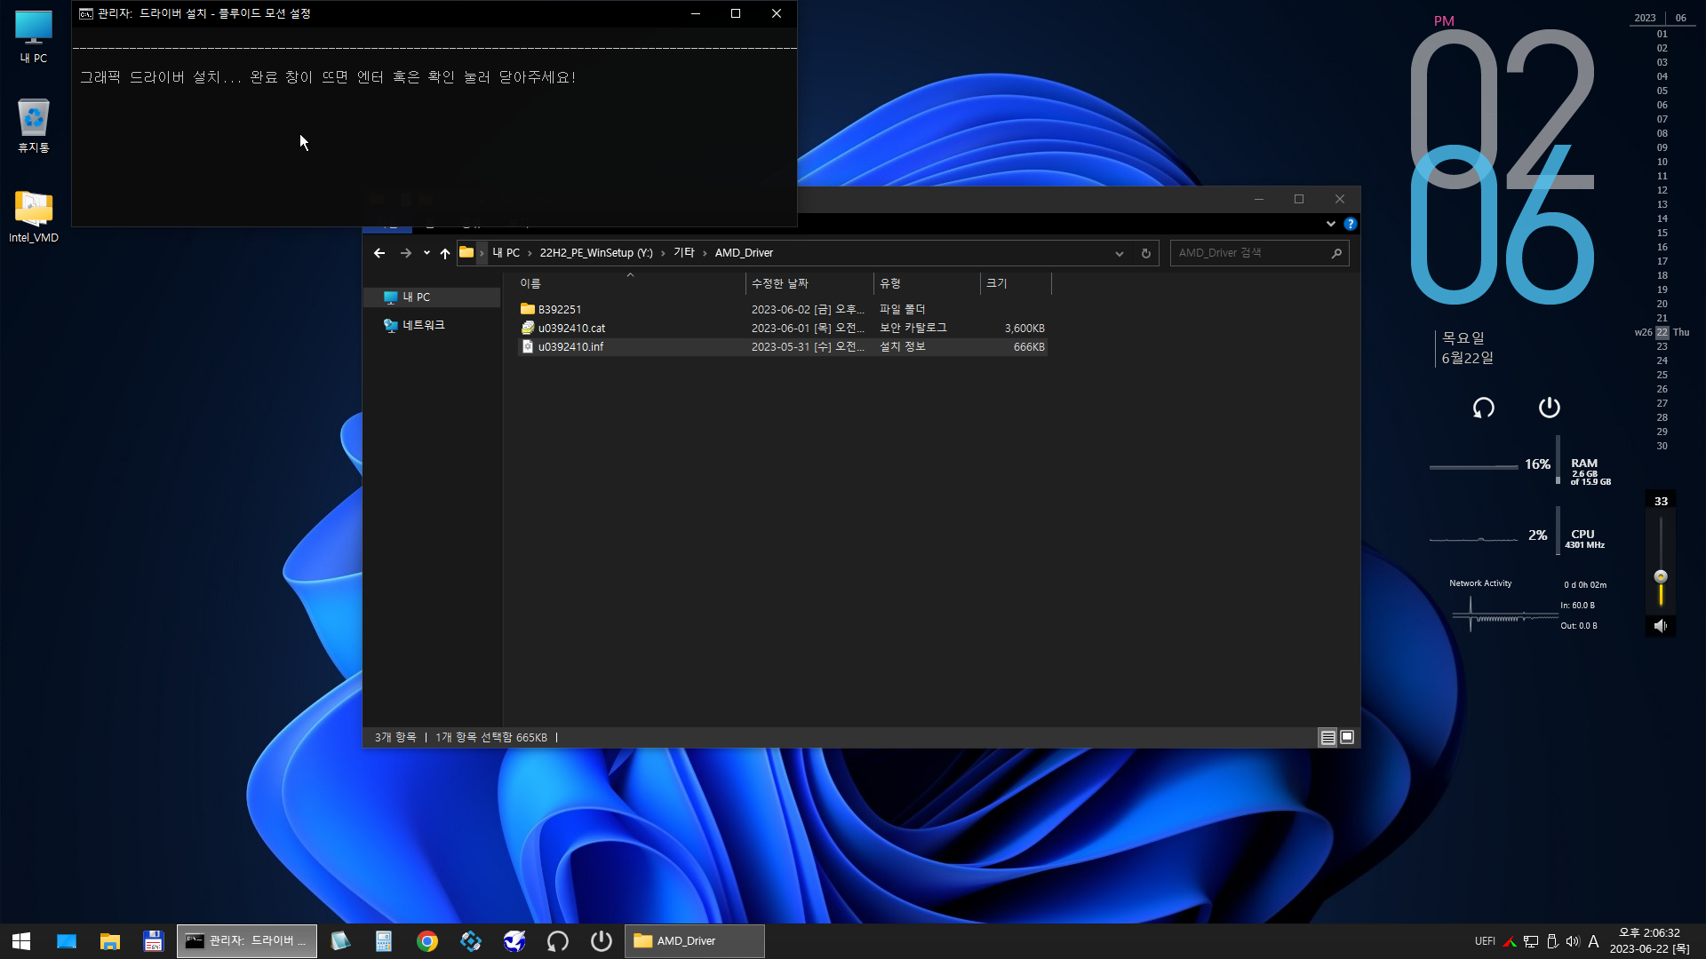Open Explorer help question mark
Viewport: 1706px width, 959px height.
pyautogui.click(x=1351, y=224)
